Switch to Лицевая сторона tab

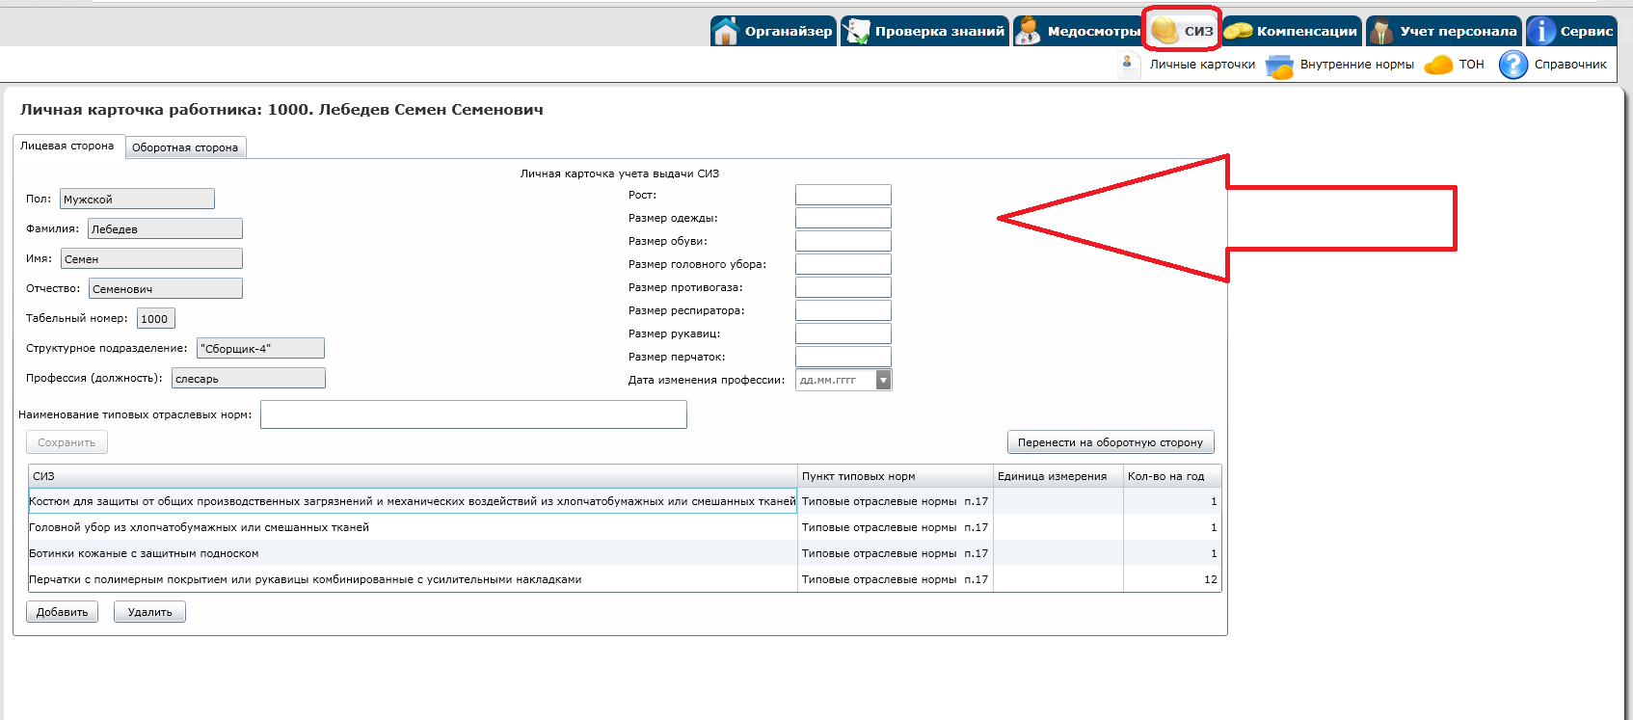67,146
